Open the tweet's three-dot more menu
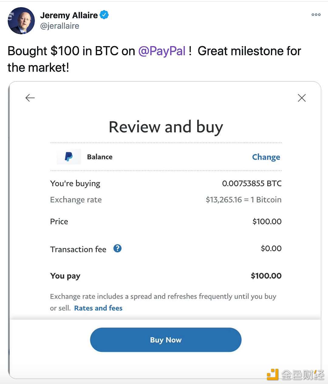 point(316,15)
